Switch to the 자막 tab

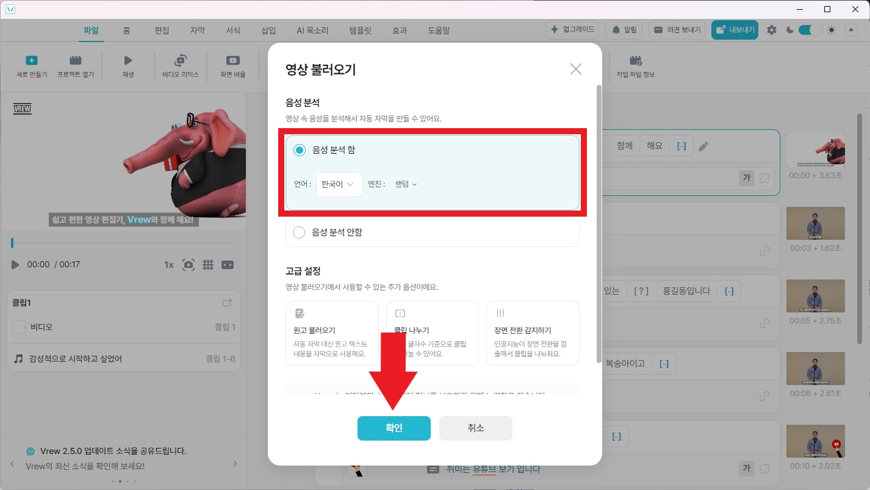pyautogui.click(x=197, y=31)
